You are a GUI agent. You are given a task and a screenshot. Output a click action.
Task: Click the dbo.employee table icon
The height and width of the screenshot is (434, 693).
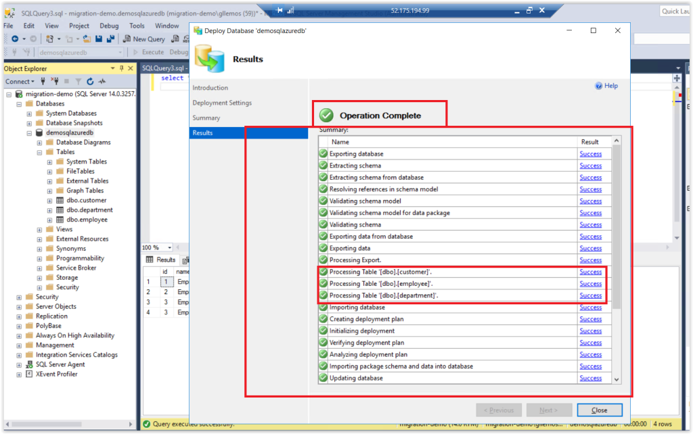coord(60,220)
